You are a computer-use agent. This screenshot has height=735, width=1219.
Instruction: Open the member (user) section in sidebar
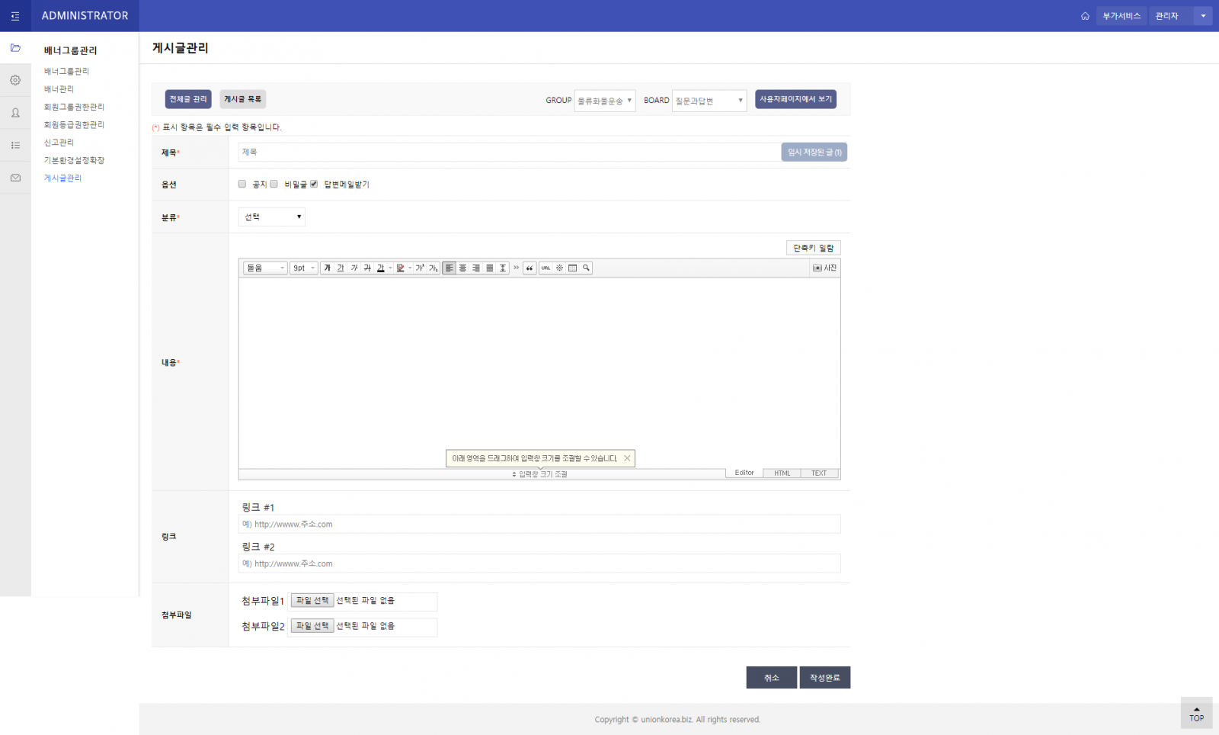(15, 113)
